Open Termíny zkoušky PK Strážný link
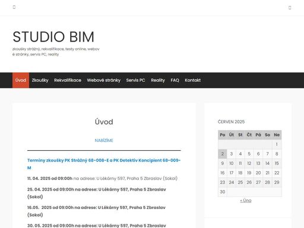Screen dimensions: 304x228 tap(104, 164)
